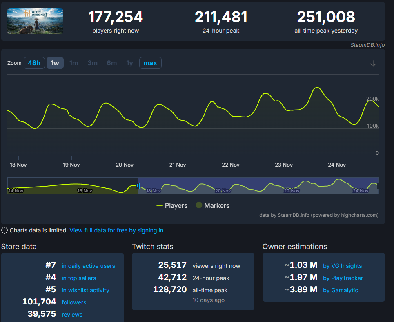Open 'View full data for free' link
Screen dimensions: 394x322
(117, 230)
